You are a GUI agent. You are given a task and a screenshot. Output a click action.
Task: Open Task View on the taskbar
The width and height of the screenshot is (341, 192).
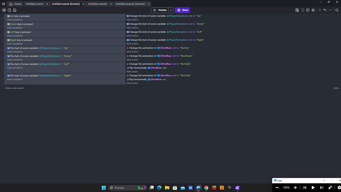point(152,188)
